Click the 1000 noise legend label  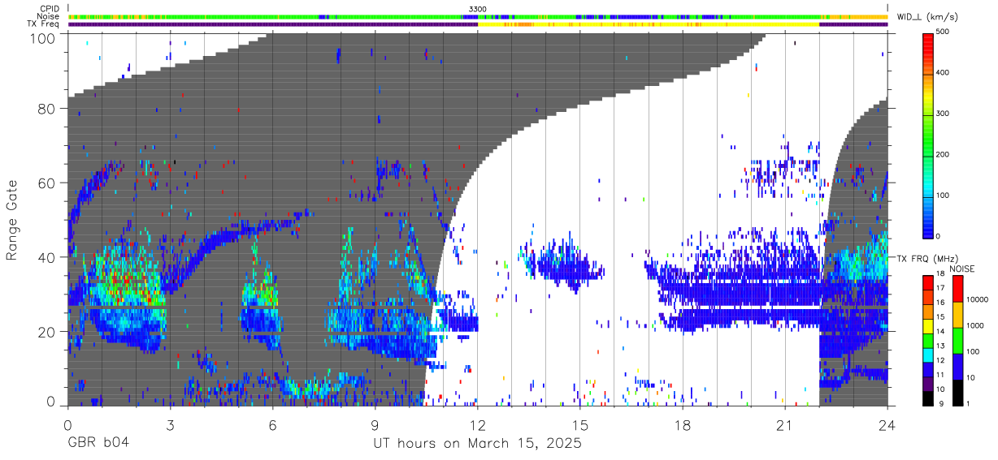coord(976,325)
